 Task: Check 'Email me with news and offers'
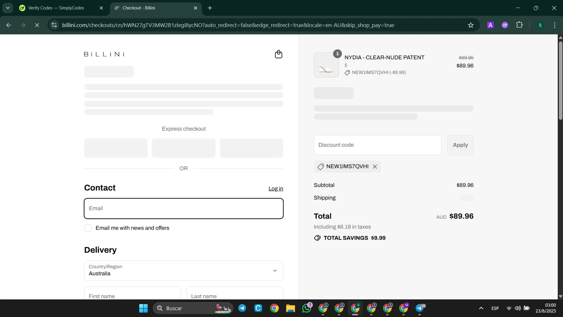88,228
